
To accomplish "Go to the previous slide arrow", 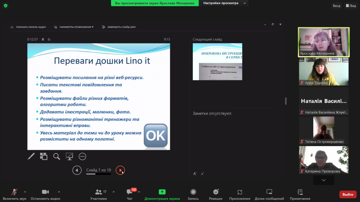I will coord(77,170).
